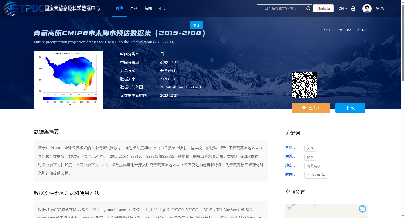405x218 pixels.
Task: Click the scrollbar down arrow
Action: point(403,216)
